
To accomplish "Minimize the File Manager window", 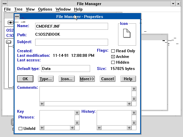I will pyautogui.click(x=173, y=4).
